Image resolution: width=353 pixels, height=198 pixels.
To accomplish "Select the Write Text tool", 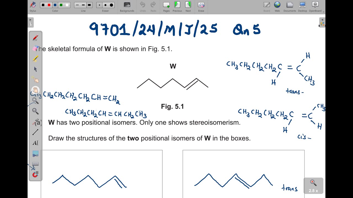I will (x=35, y=143).
